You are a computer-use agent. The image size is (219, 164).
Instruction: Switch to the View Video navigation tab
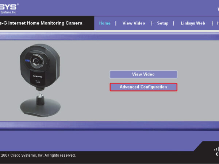(134, 23)
